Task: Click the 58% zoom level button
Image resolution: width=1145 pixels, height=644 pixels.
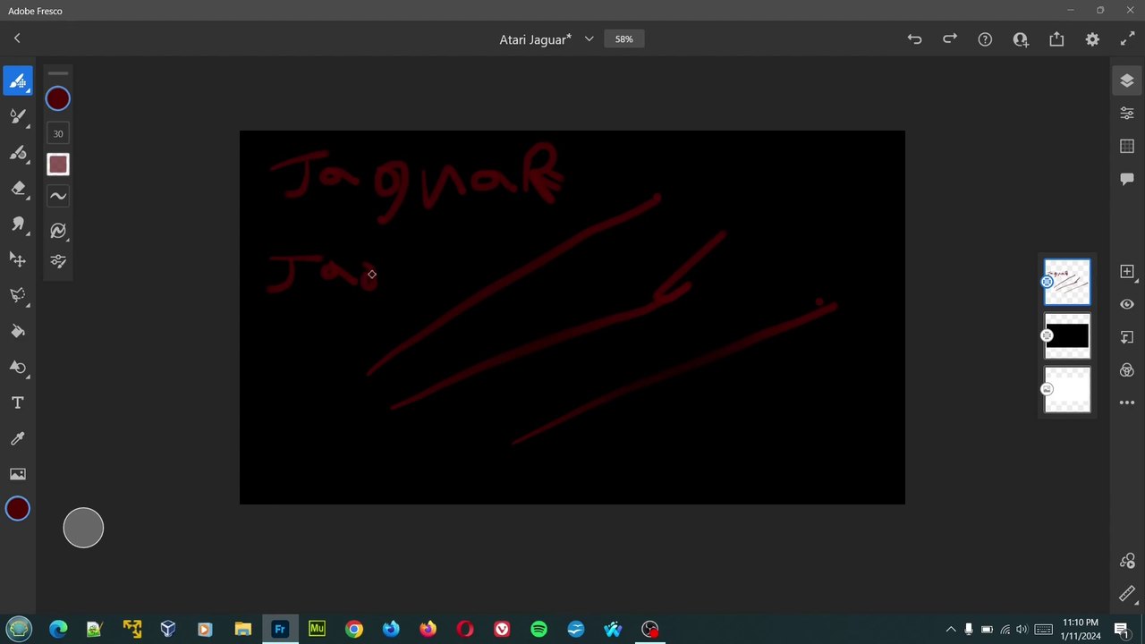Action: click(x=624, y=39)
